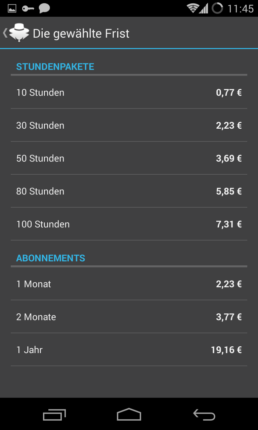This screenshot has height=430, width=258.
Task: Tap the Wi-Fi signal status icon
Action: point(193,8)
